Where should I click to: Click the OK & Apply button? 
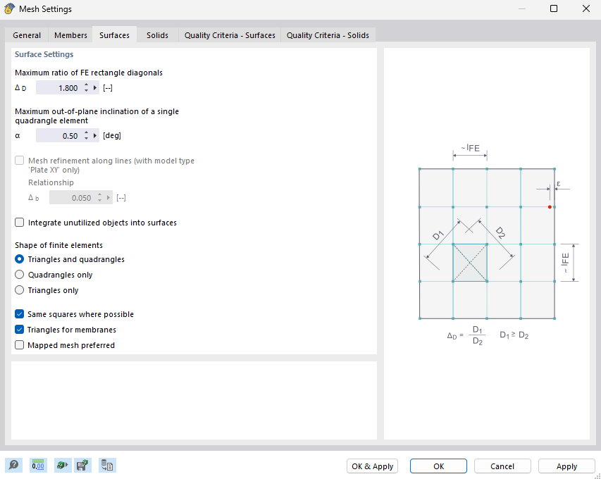click(x=372, y=466)
